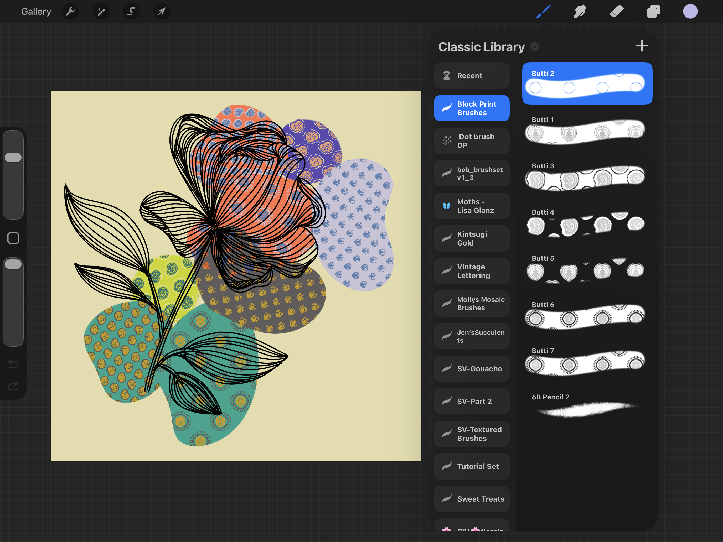Tap the butterfly icon of Moths set

[446, 206]
